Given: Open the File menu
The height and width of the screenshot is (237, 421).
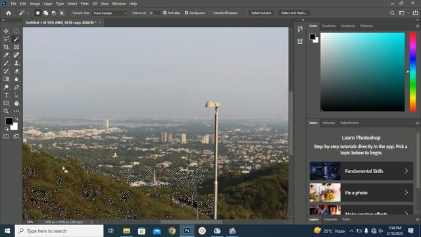Looking at the screenshot, I should pos(13,4).
